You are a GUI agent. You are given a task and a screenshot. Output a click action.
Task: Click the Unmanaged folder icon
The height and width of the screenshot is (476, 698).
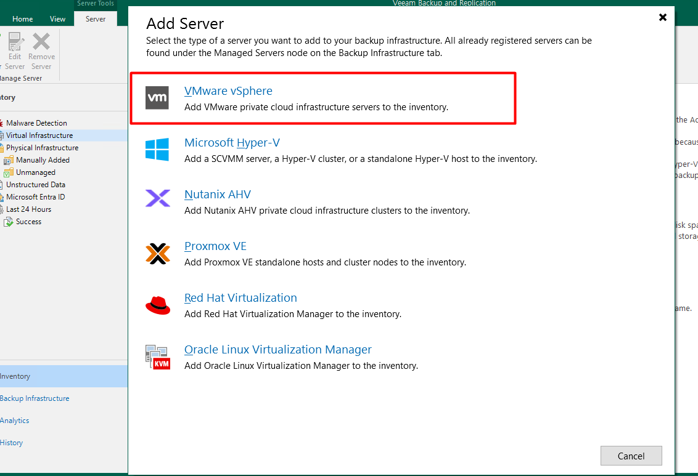pyautogui.click(x=9, y=172)
